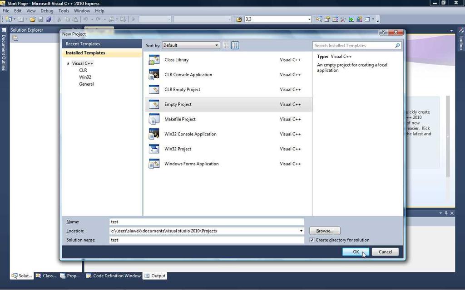Open the Undo history dropdown arrow
The height and width of the screenshot is (290, 465).
point(92,19)
